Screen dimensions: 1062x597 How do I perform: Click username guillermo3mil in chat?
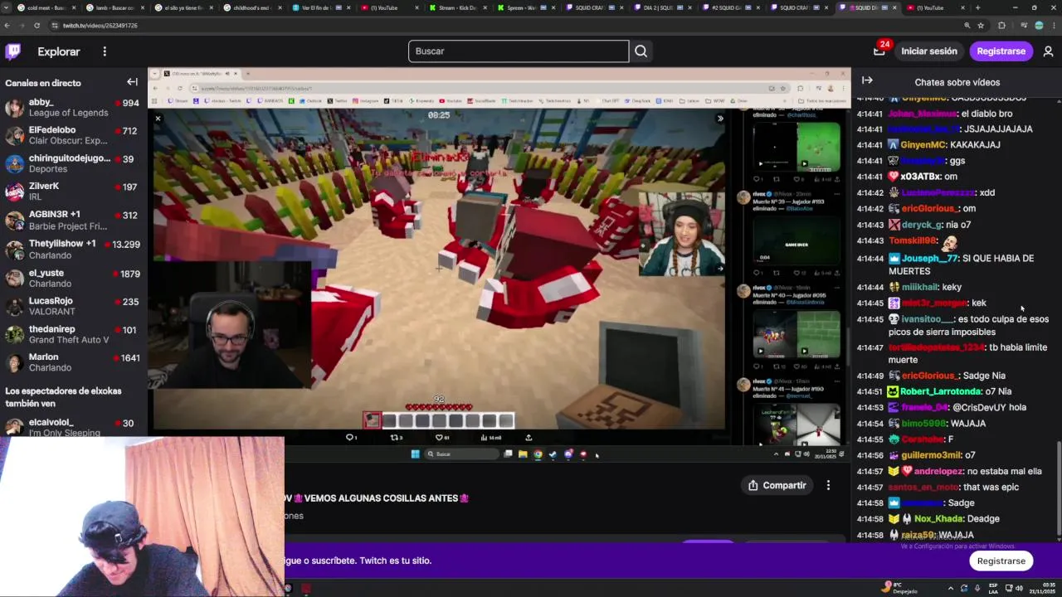(931, 455)
